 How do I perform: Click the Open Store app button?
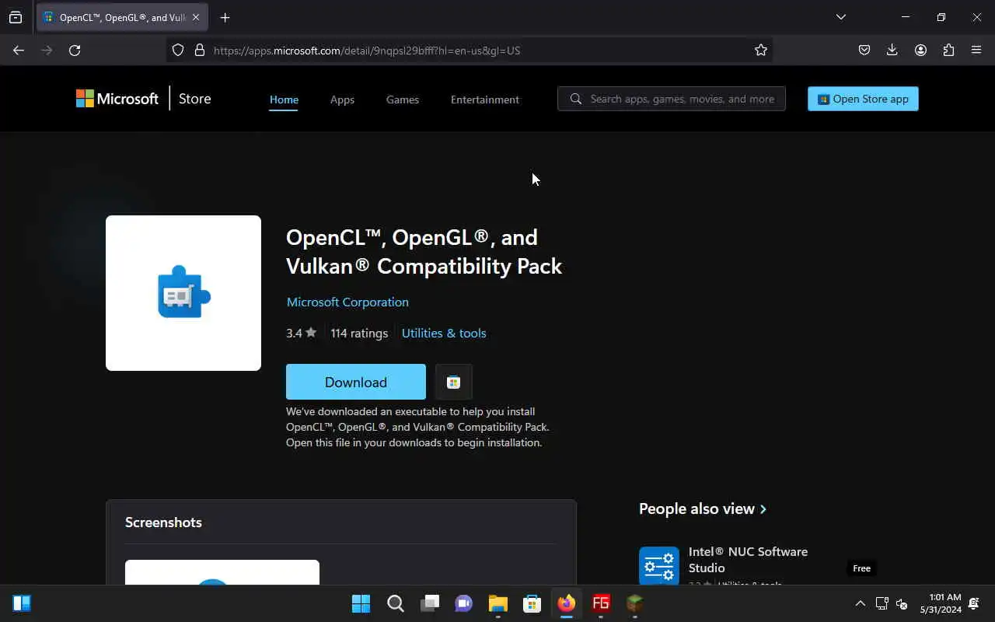[x=863, y=99]
